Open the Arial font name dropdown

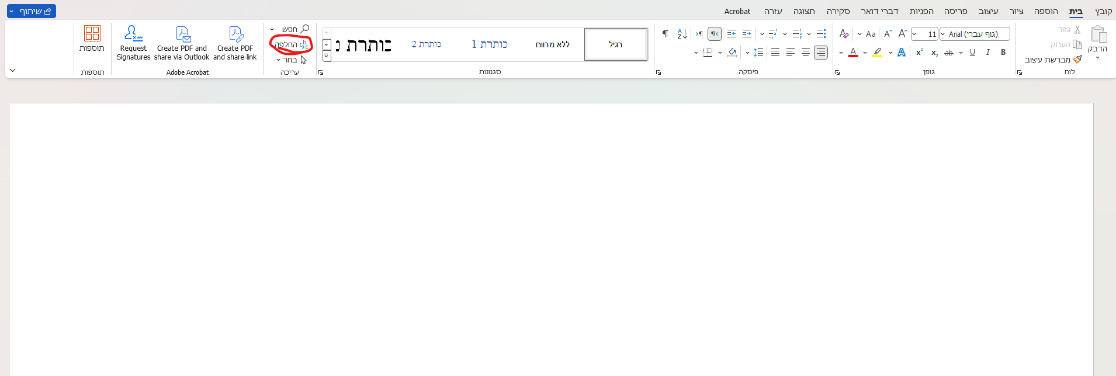coord(942,34)
